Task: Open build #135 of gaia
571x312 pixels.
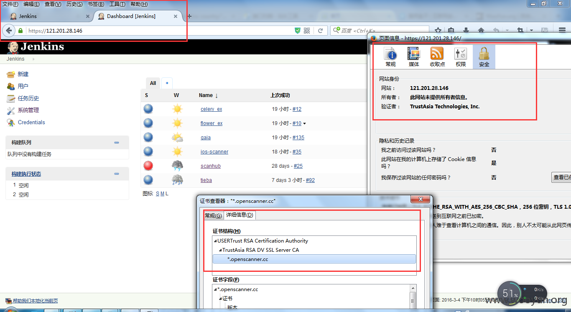Action: (298, 138)
